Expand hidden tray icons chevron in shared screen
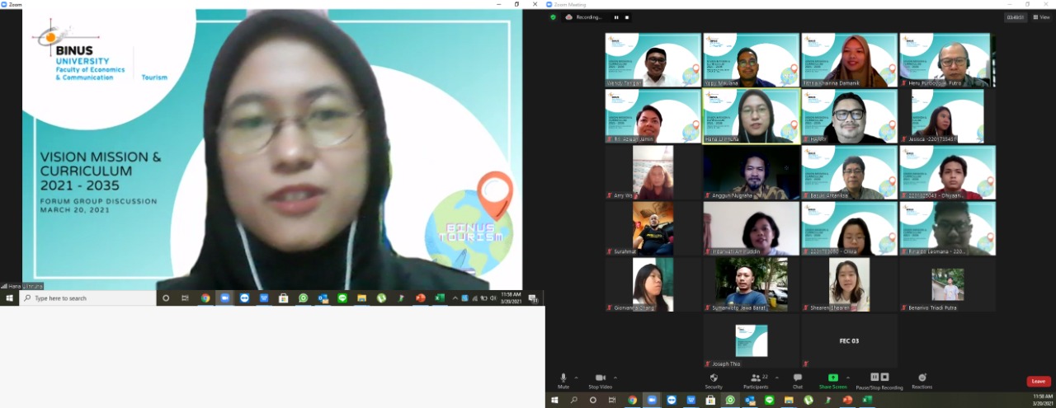 coord(457,298)
